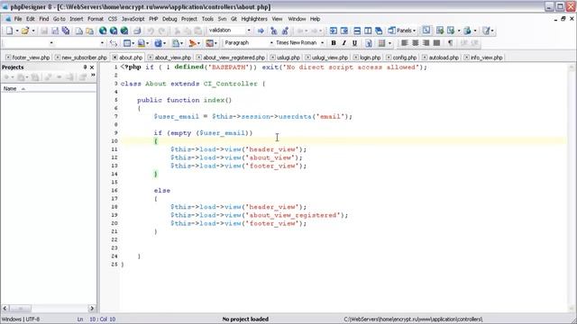Image resolution: width=577 pixels, height=324 pixels.
Task: Click the highlighted panel toggle icon after Panels
Action: [x=426, y=31]
